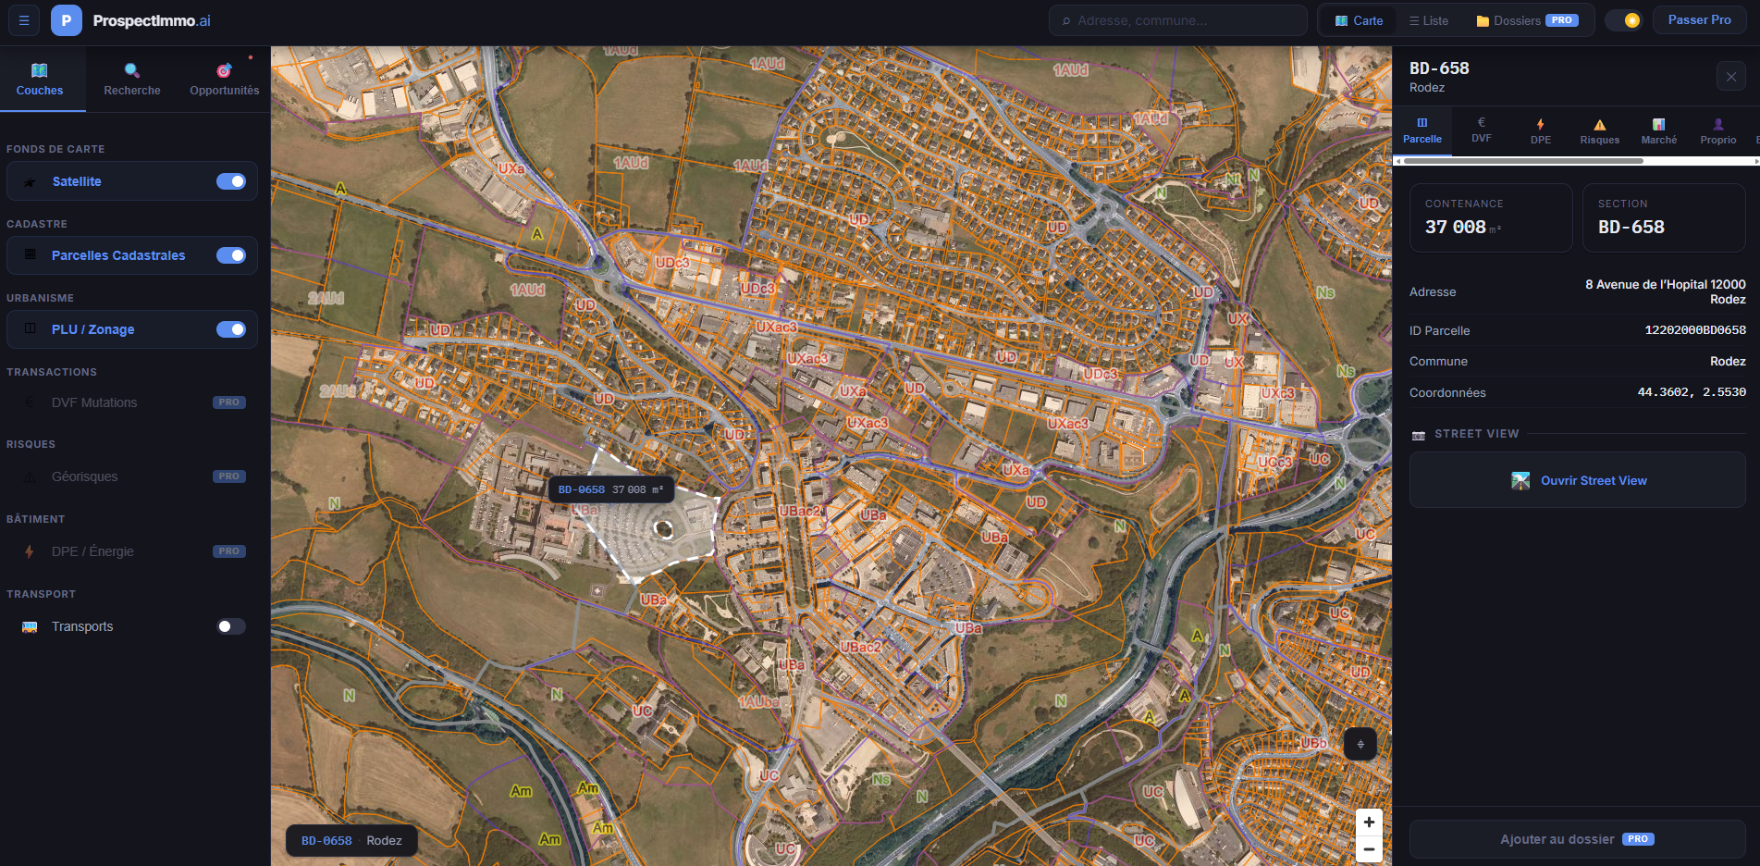Open the hamburger menu icon

24,20
